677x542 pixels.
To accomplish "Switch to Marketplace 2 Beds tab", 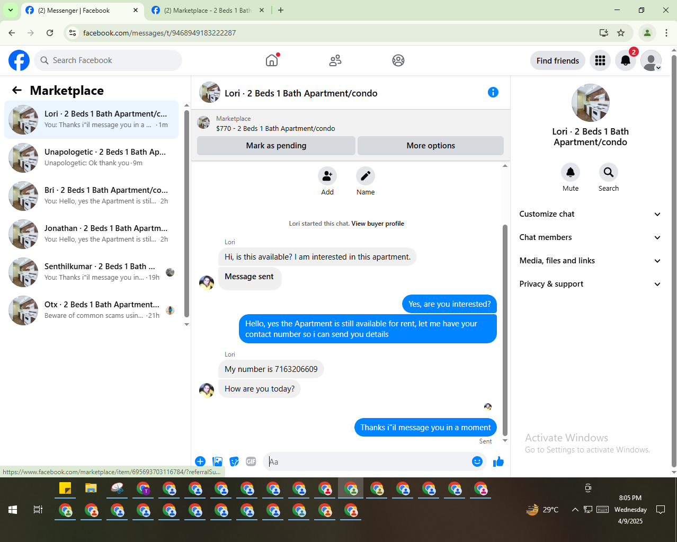I will pyautogui.click(x=208, y=11).
